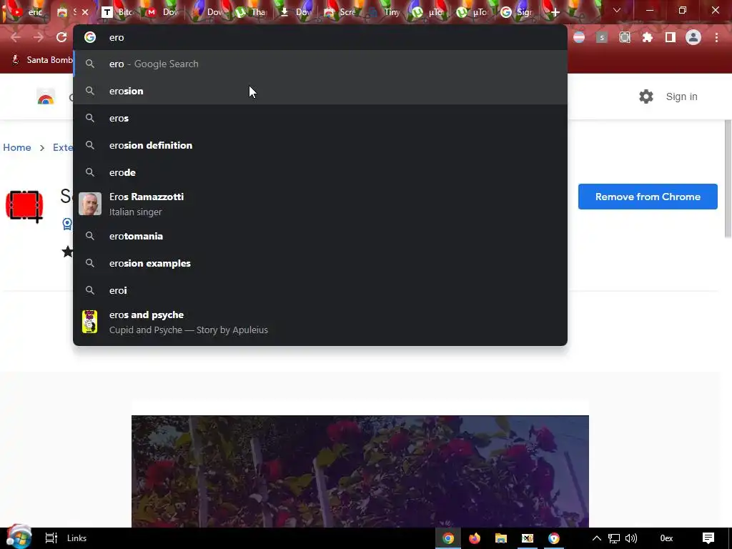
Task: Select the 'erotomania' suggestion
Action: point(320,236)
